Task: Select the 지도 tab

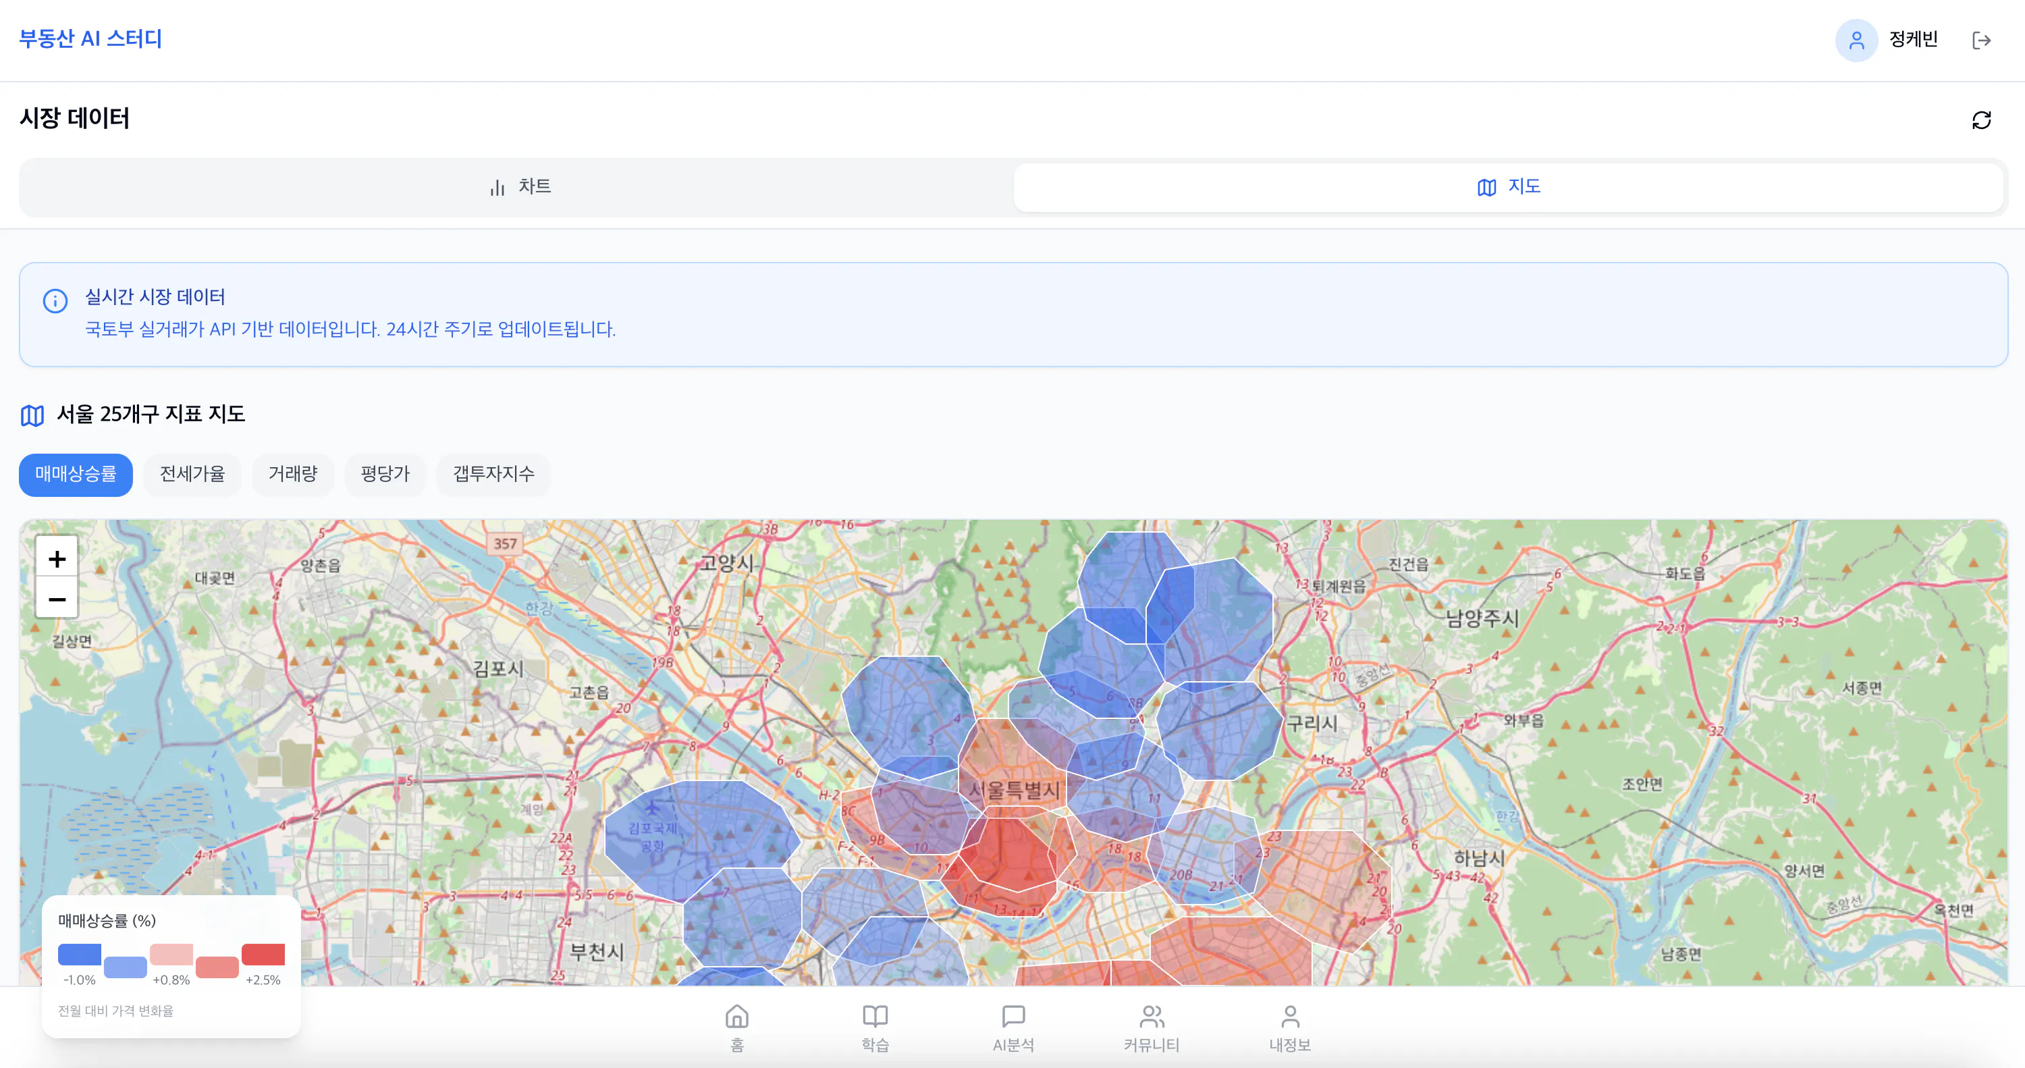Action: coord(1508,187)
